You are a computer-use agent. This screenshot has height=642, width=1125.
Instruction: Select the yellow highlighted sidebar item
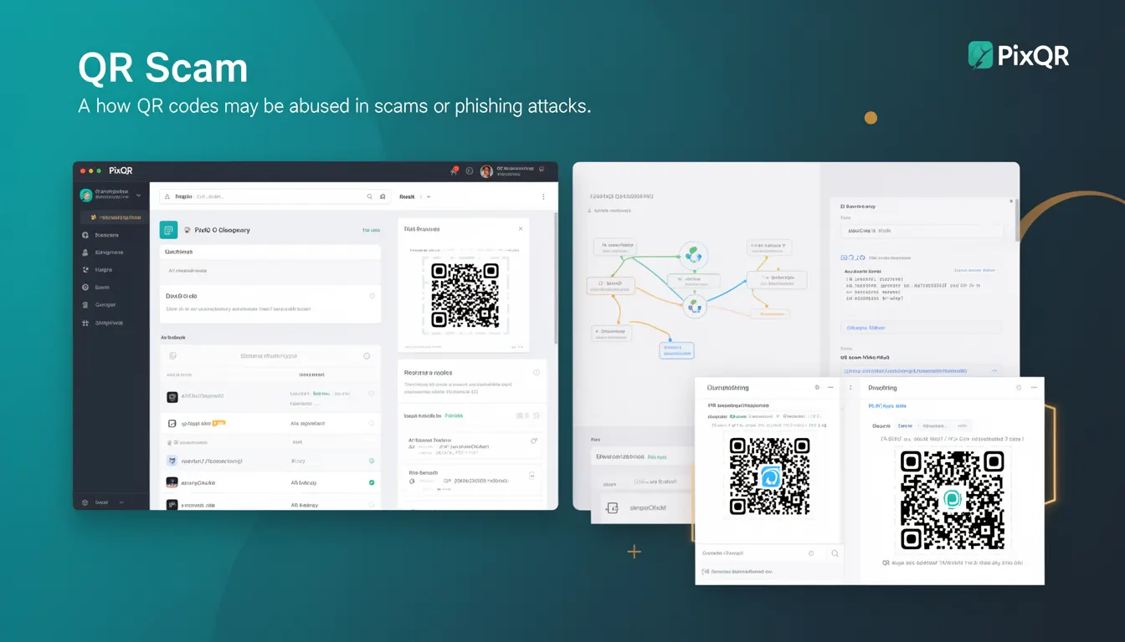113,217
